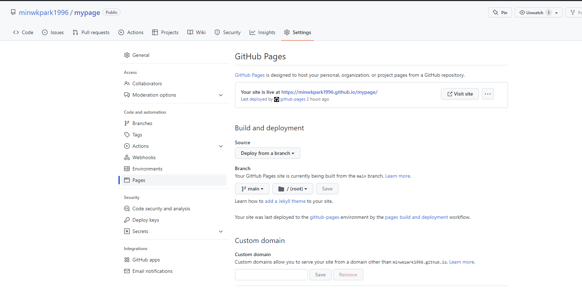Click Save next to the custom domain field

tap(320, 275)
